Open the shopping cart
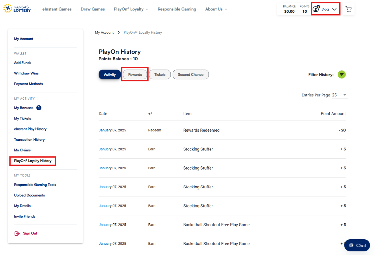Screen dimensions: 375x255 pyautogui.click(x=348, y=9)
